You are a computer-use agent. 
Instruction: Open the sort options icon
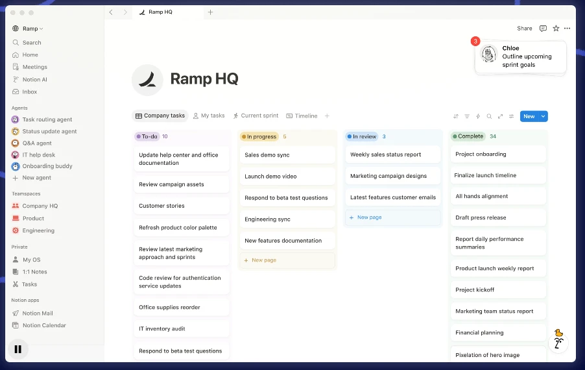(455, 116)
